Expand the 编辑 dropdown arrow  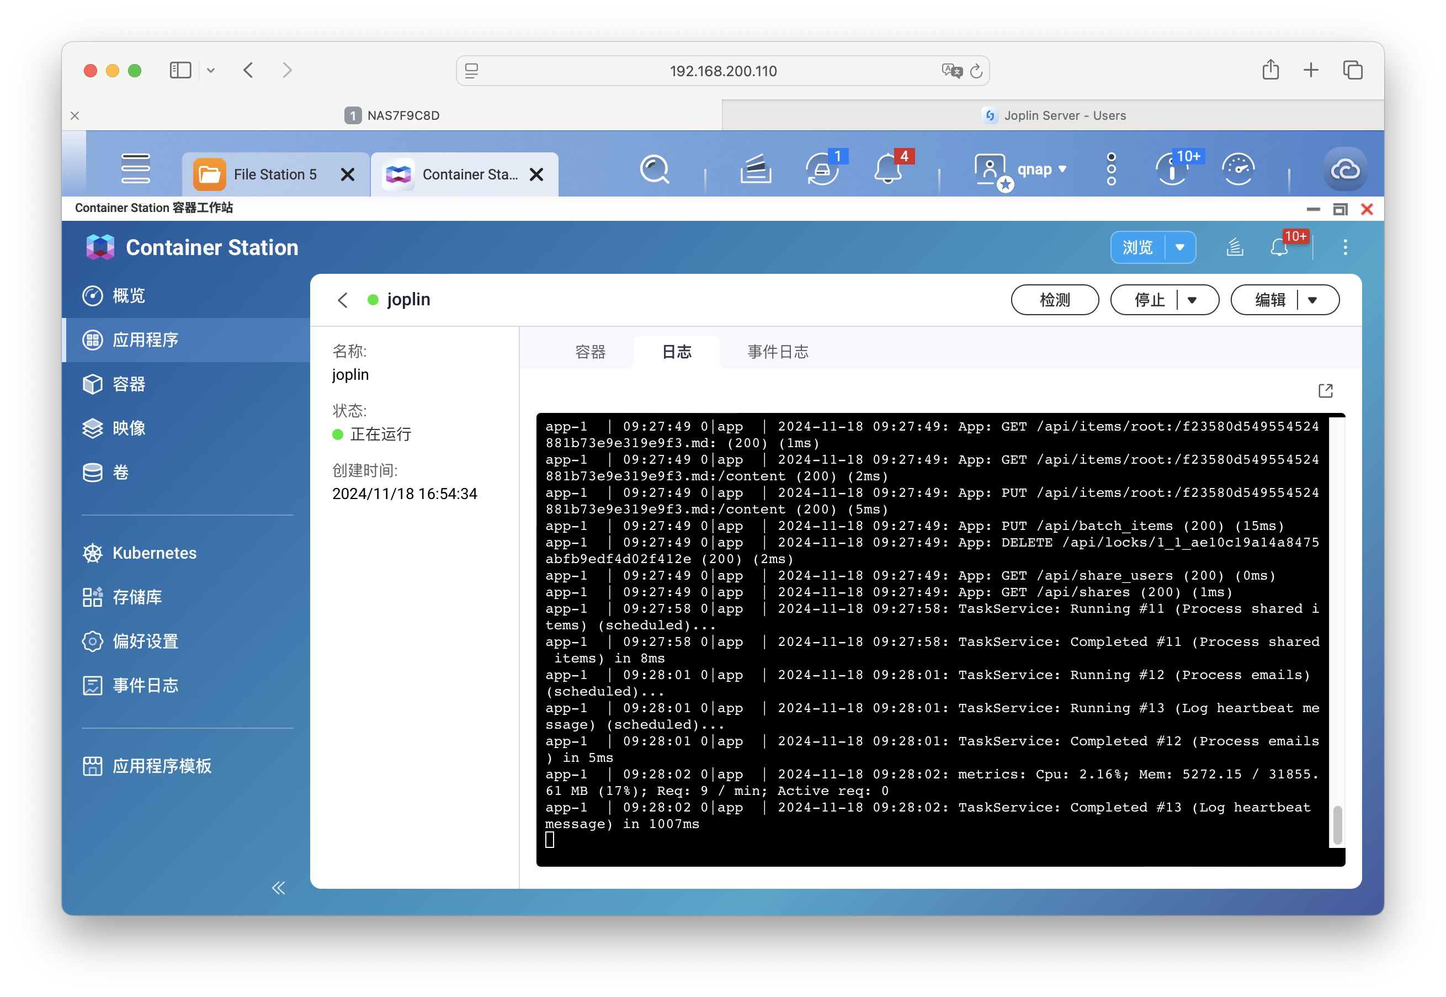[1312, 300]
